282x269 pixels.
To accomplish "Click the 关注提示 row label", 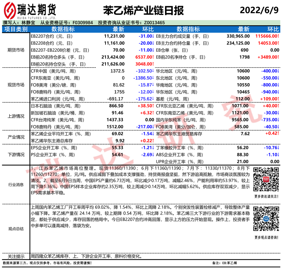I will click(x=16, y=257).
